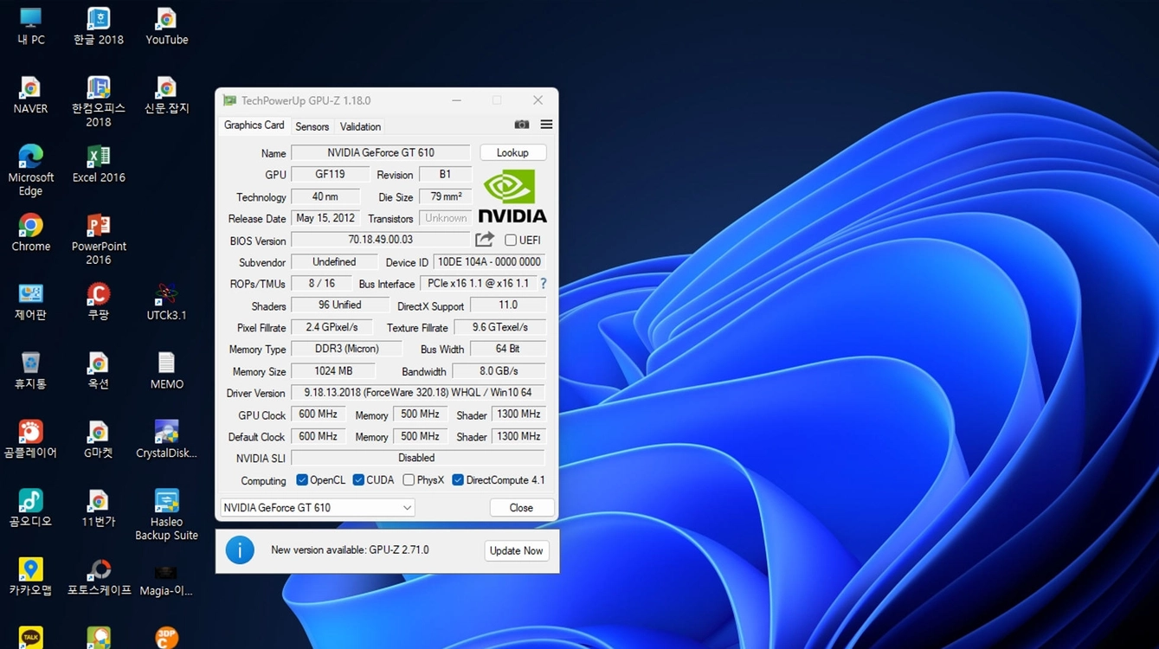The height and width of the screenshot is (649, 1159).
Task: Select the 카카오맵 desktop icon
Action: [x=30, y=576]
